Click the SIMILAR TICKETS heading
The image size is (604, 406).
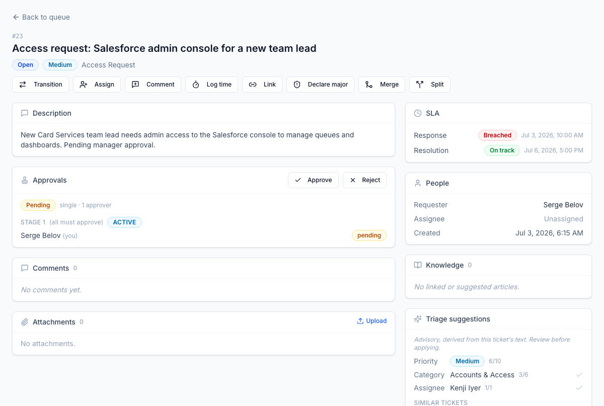440,402
